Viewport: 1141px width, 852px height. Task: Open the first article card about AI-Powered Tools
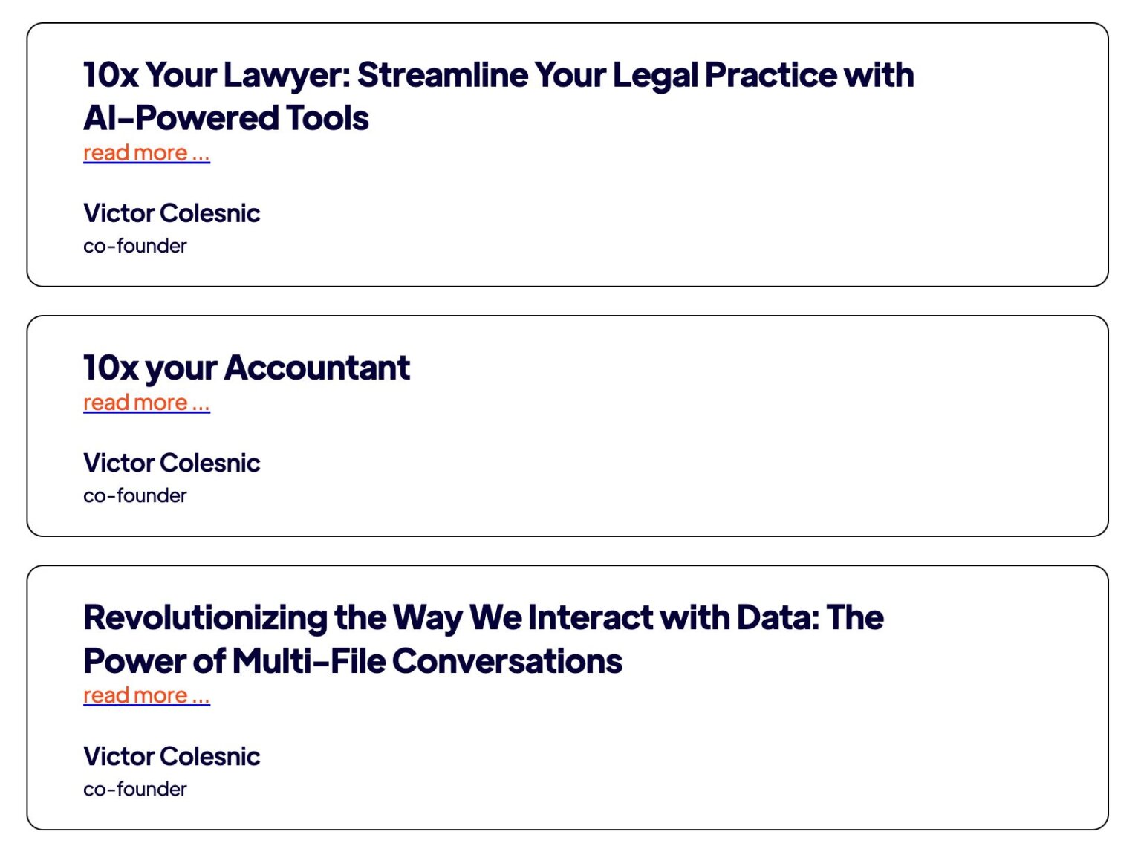pos(568,155)
